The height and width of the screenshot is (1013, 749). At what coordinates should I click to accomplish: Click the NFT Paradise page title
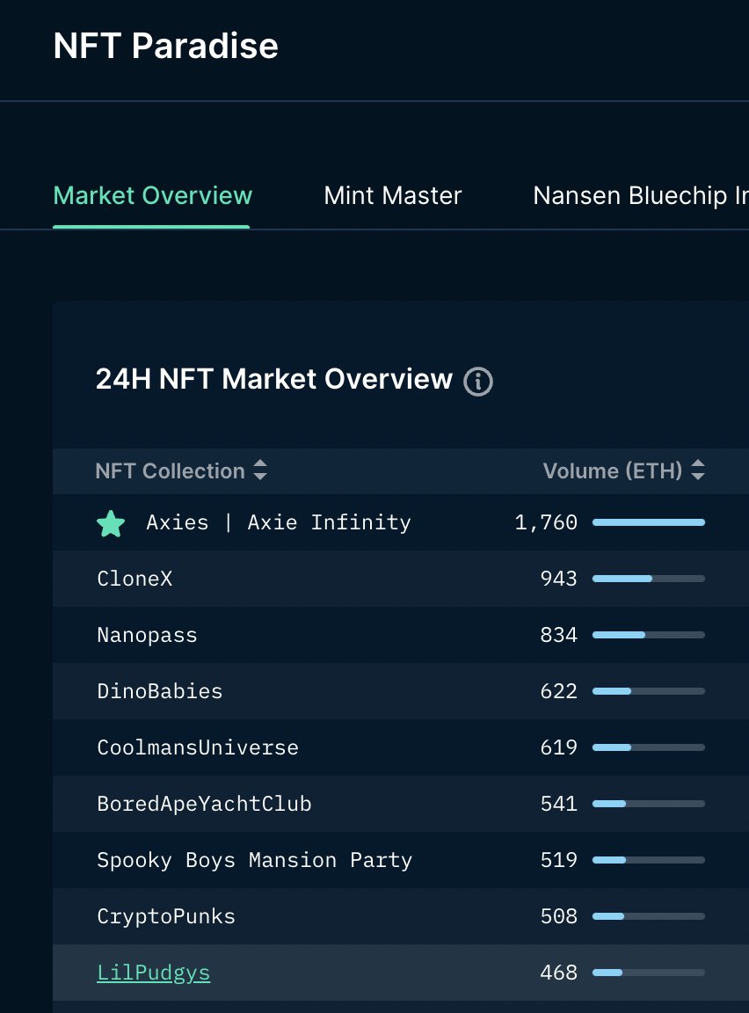coord(166,46)
